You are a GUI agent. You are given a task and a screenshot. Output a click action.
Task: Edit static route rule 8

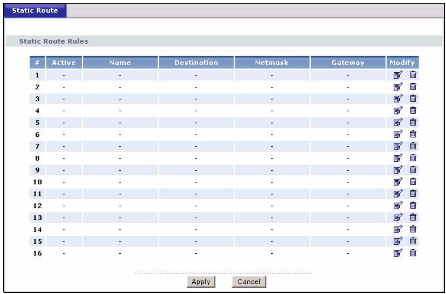(398, 158)
